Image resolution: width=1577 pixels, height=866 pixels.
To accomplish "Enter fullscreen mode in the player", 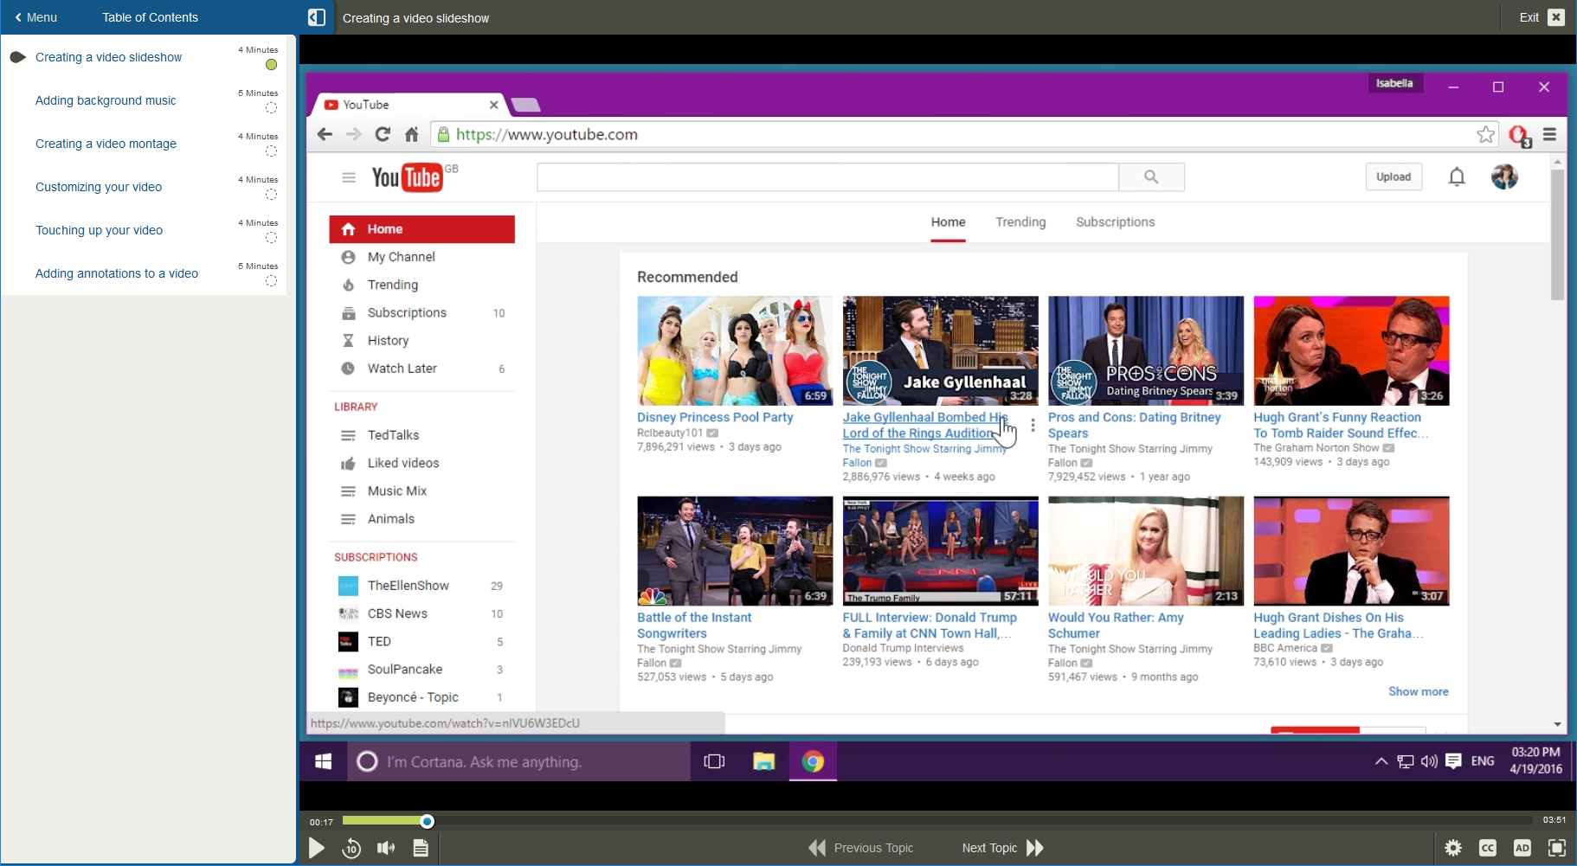I will (1555, 848).
